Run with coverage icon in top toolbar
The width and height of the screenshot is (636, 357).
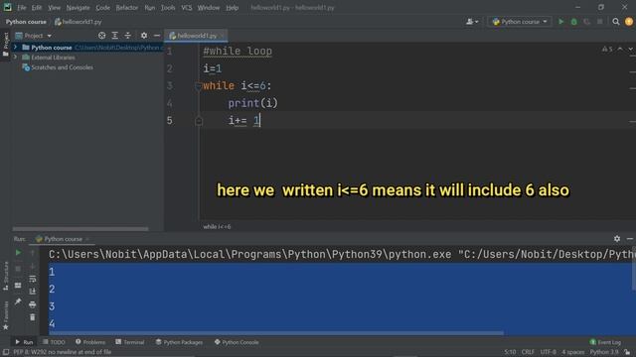coord(586,22)
